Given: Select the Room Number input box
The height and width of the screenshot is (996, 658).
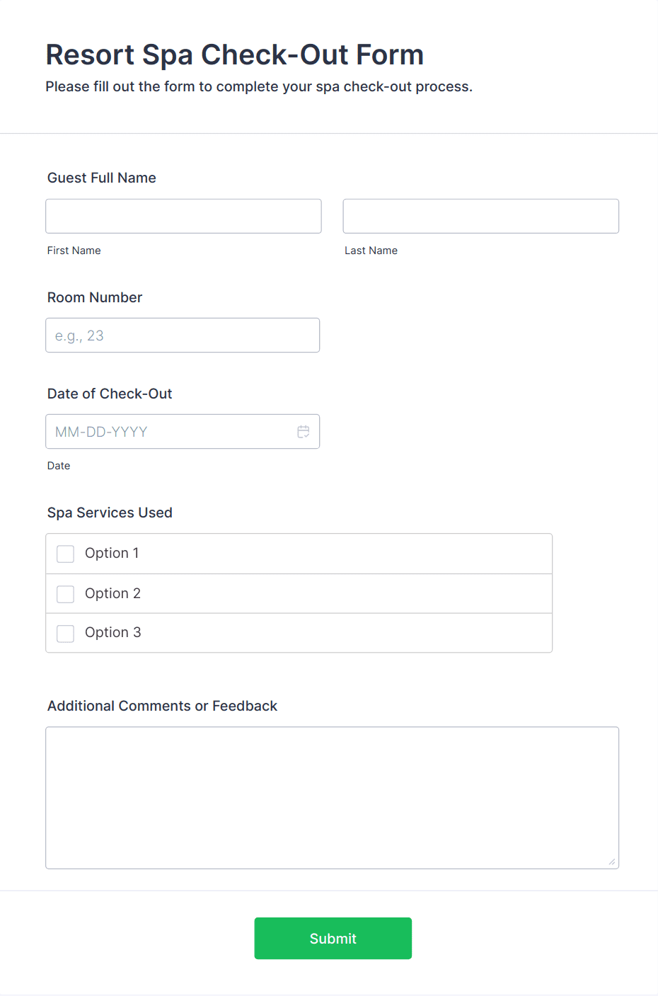Looking at the screenshot, I should click(183, 336).
